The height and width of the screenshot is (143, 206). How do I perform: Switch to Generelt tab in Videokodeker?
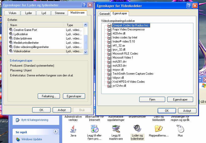(105, 14)
